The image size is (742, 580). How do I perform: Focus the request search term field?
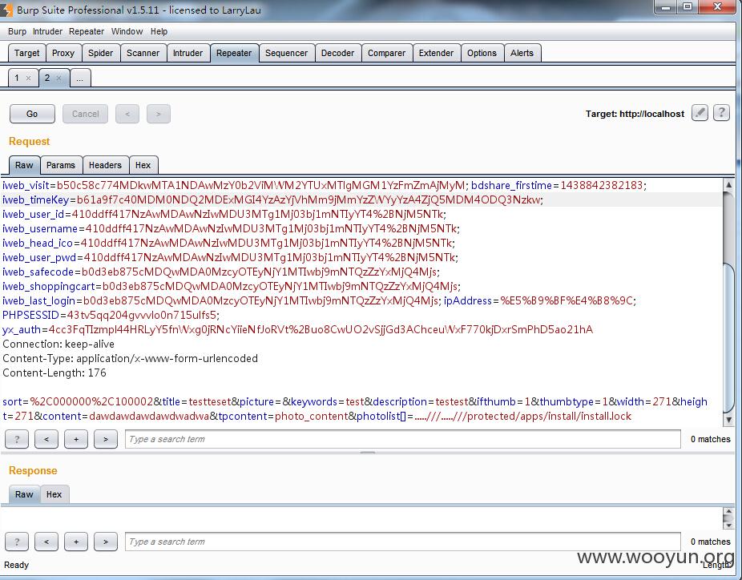click(x=403, y=439)
